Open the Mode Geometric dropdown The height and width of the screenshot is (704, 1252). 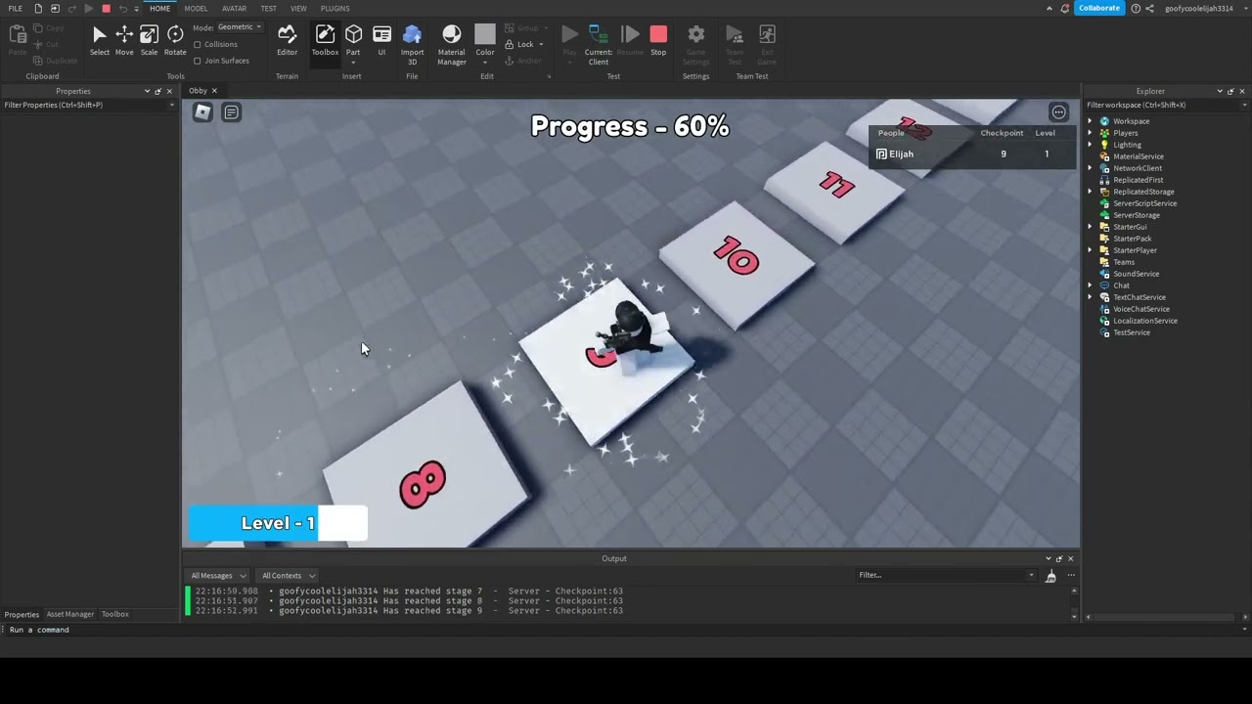(x=240, y=27)
